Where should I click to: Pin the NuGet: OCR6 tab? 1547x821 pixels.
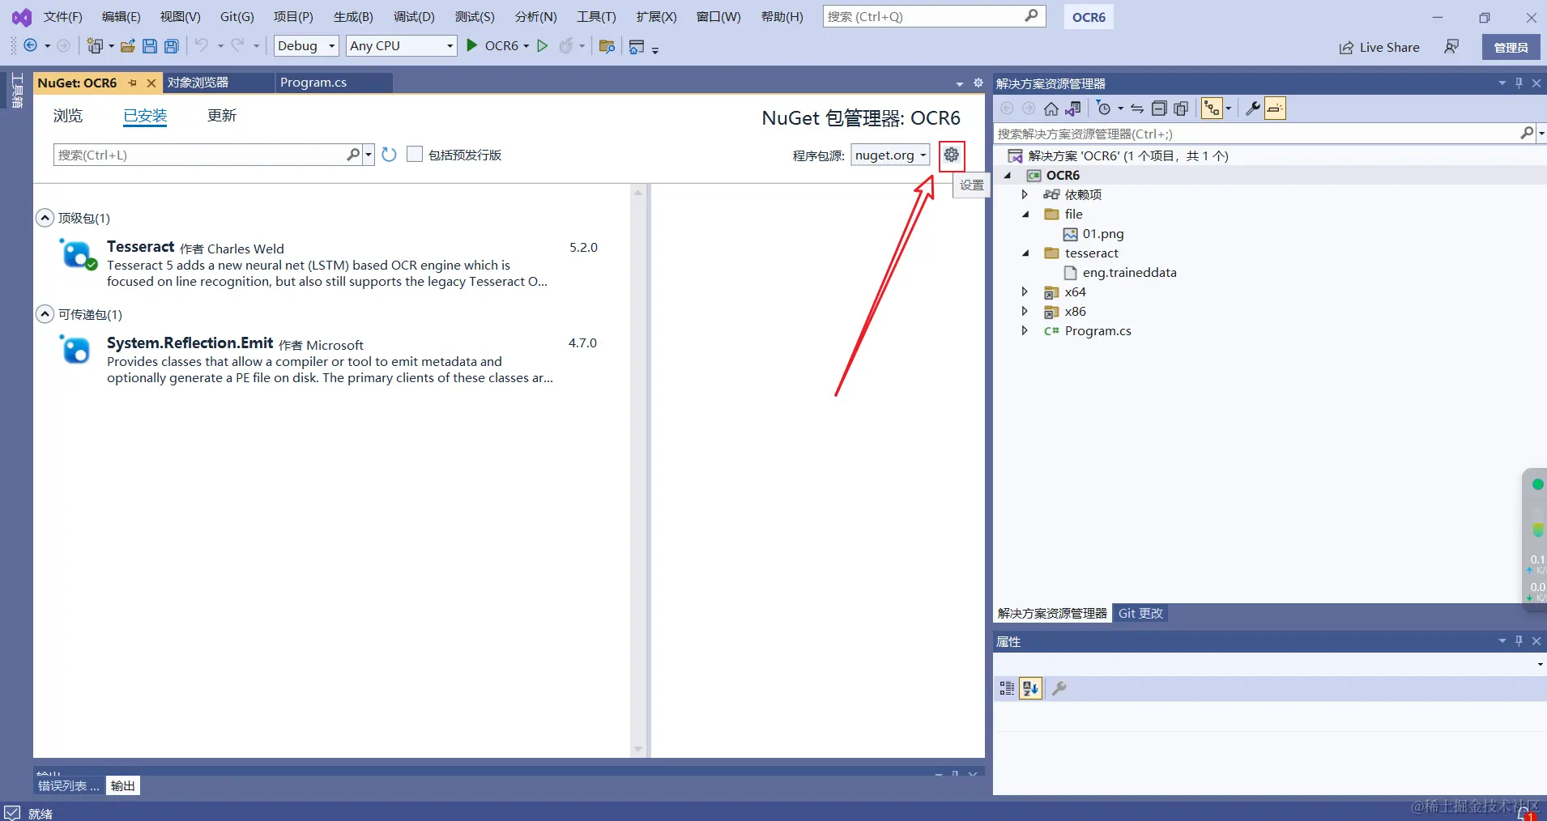tap(133, 83)
